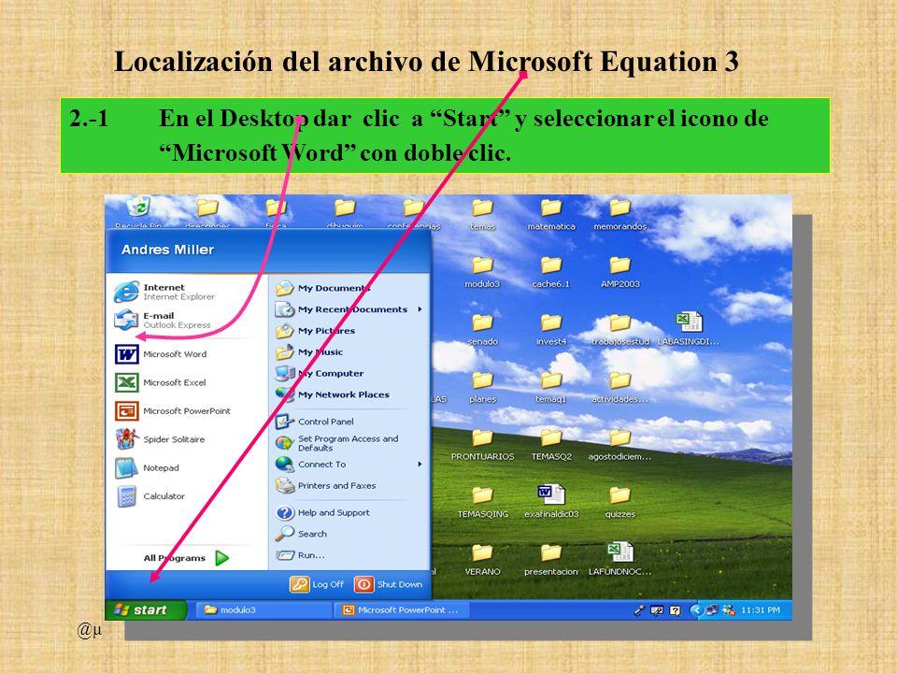The image size is (897, 673).
Task: Select the invest4 desktop folder
Action: coord(551,330)
